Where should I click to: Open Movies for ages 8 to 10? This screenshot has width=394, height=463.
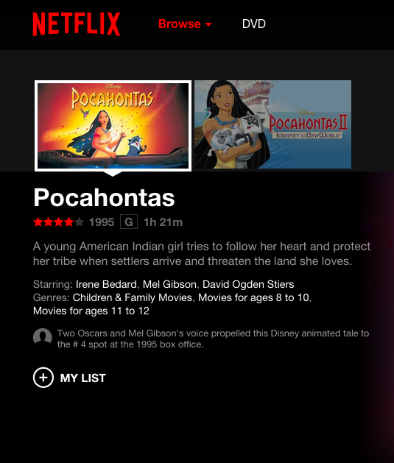coord(254,297)
